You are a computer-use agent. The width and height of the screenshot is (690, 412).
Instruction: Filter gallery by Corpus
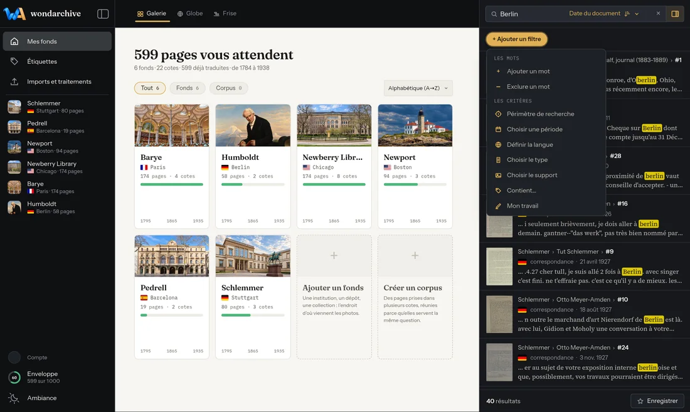coord(229,88)
